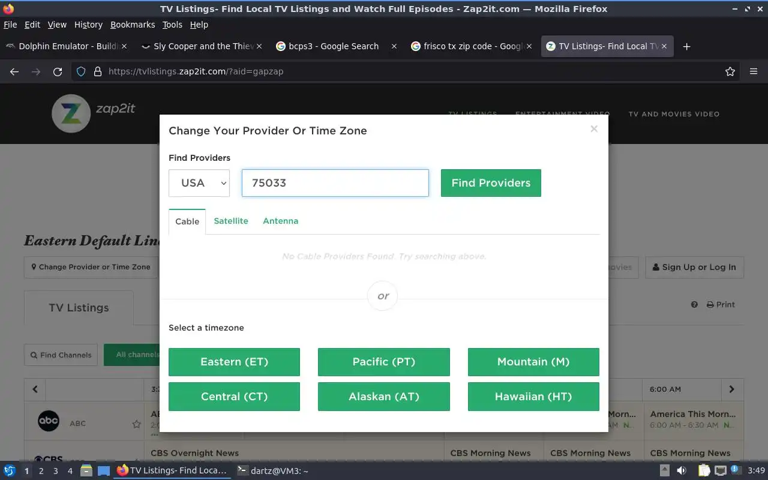Click the help question mark icon
This screenshot has height=480, width=768.
point(694,305)
